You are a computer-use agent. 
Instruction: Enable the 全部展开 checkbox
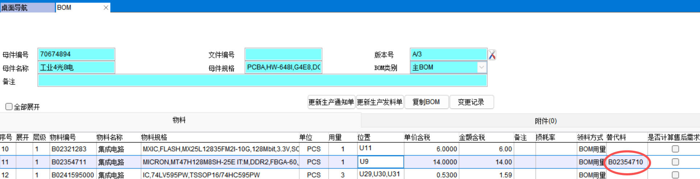[9, 107]
